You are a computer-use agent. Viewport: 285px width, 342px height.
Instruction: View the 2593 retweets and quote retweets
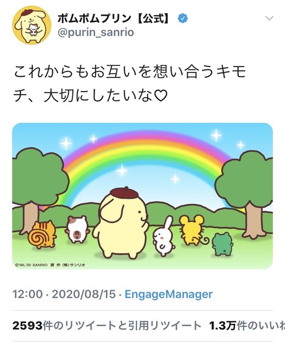click(x=107, y=326)
